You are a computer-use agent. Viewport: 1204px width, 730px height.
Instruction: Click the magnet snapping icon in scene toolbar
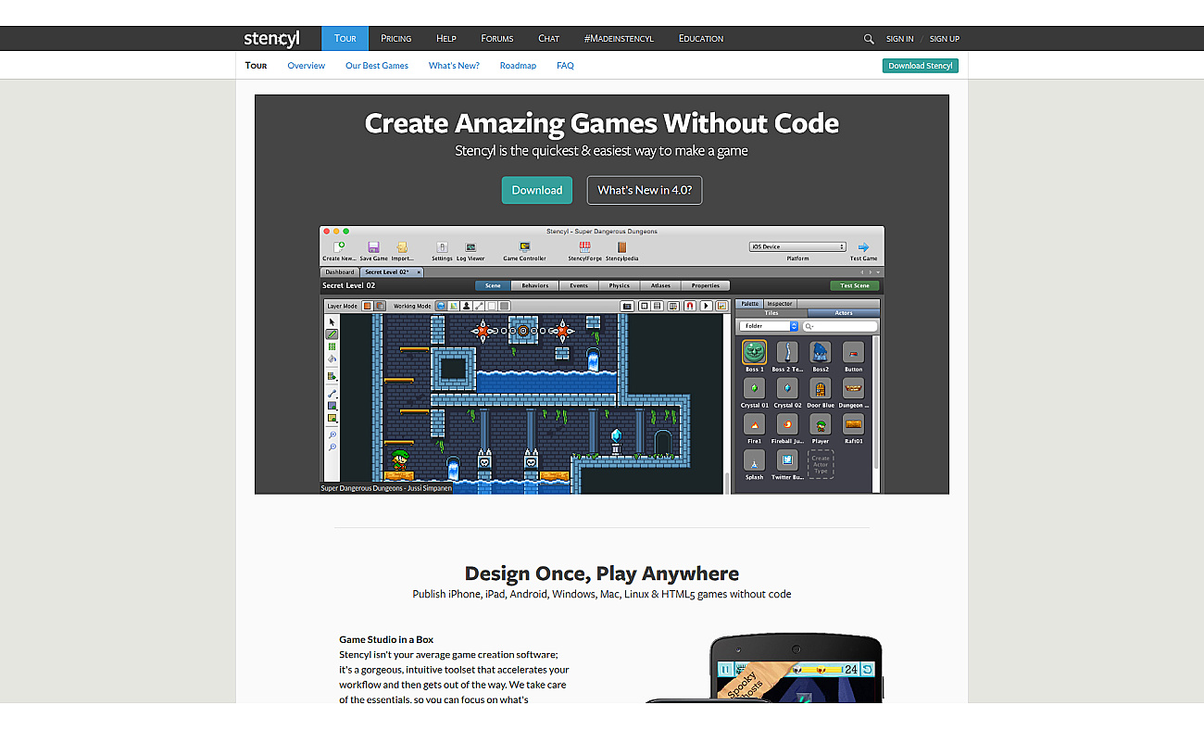coord(688,306)
